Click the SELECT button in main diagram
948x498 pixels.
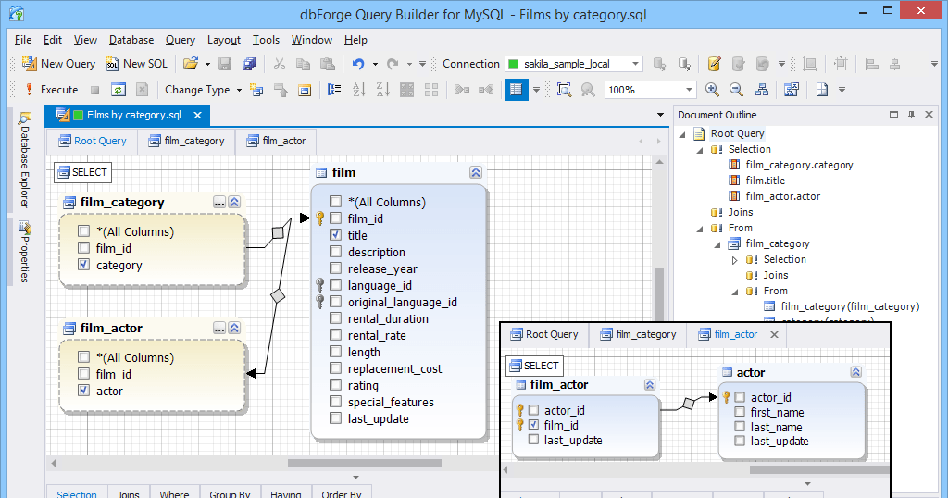pos(82,173)
